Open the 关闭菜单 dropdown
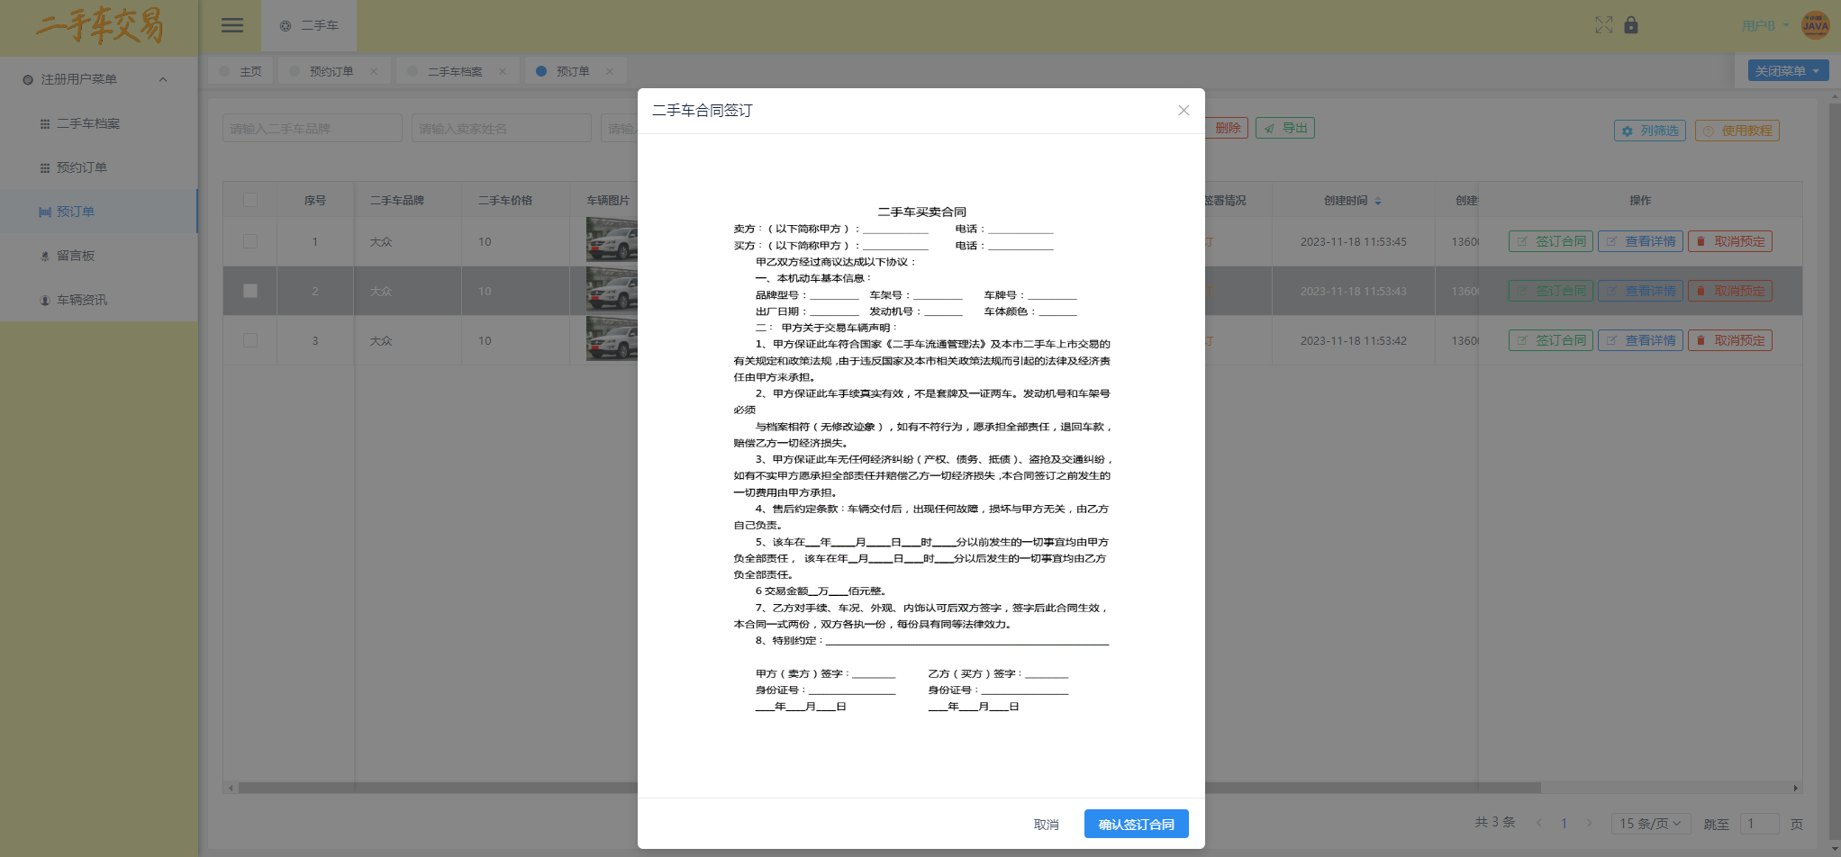Image resolution: width=1841 pixels, height=857 pixels. pos(1788,70)
